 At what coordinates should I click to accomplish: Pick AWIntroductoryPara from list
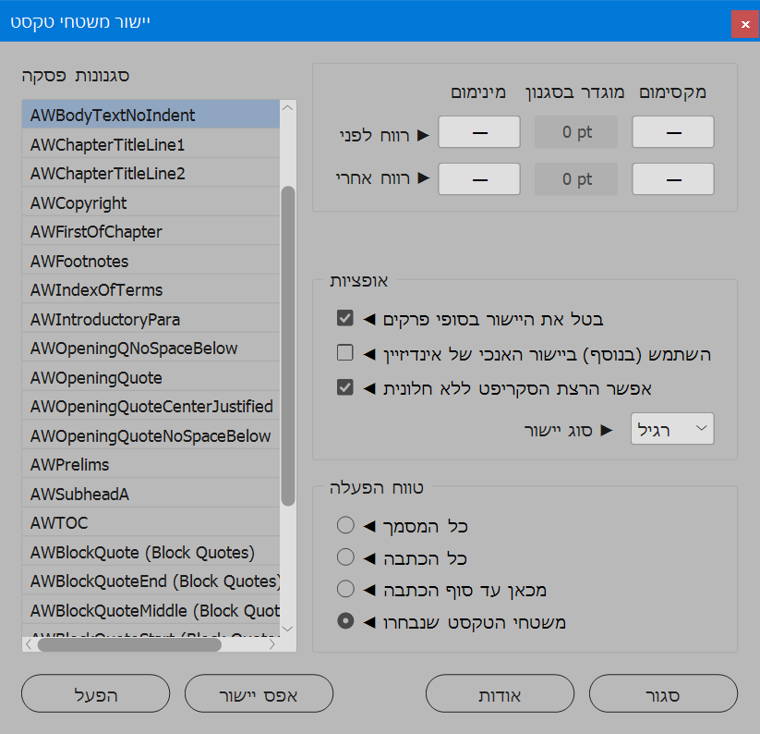(151, 319)
